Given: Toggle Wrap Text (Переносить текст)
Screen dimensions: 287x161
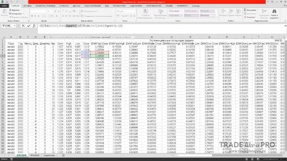Looking at the screenshot, I should [89, 11].
